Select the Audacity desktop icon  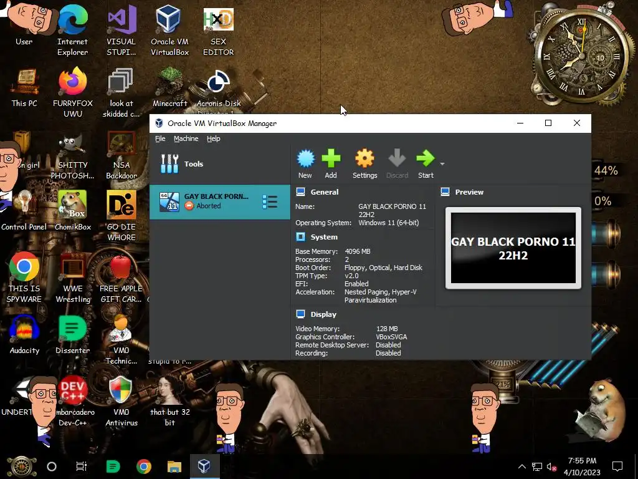[x=24, y=335]
